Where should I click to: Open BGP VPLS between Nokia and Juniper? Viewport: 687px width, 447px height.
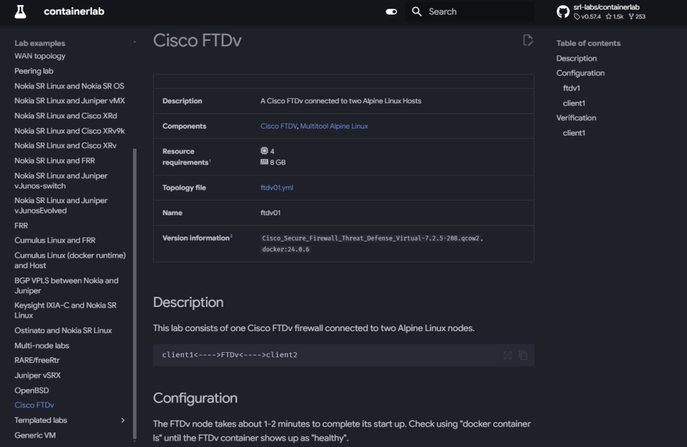66,285
